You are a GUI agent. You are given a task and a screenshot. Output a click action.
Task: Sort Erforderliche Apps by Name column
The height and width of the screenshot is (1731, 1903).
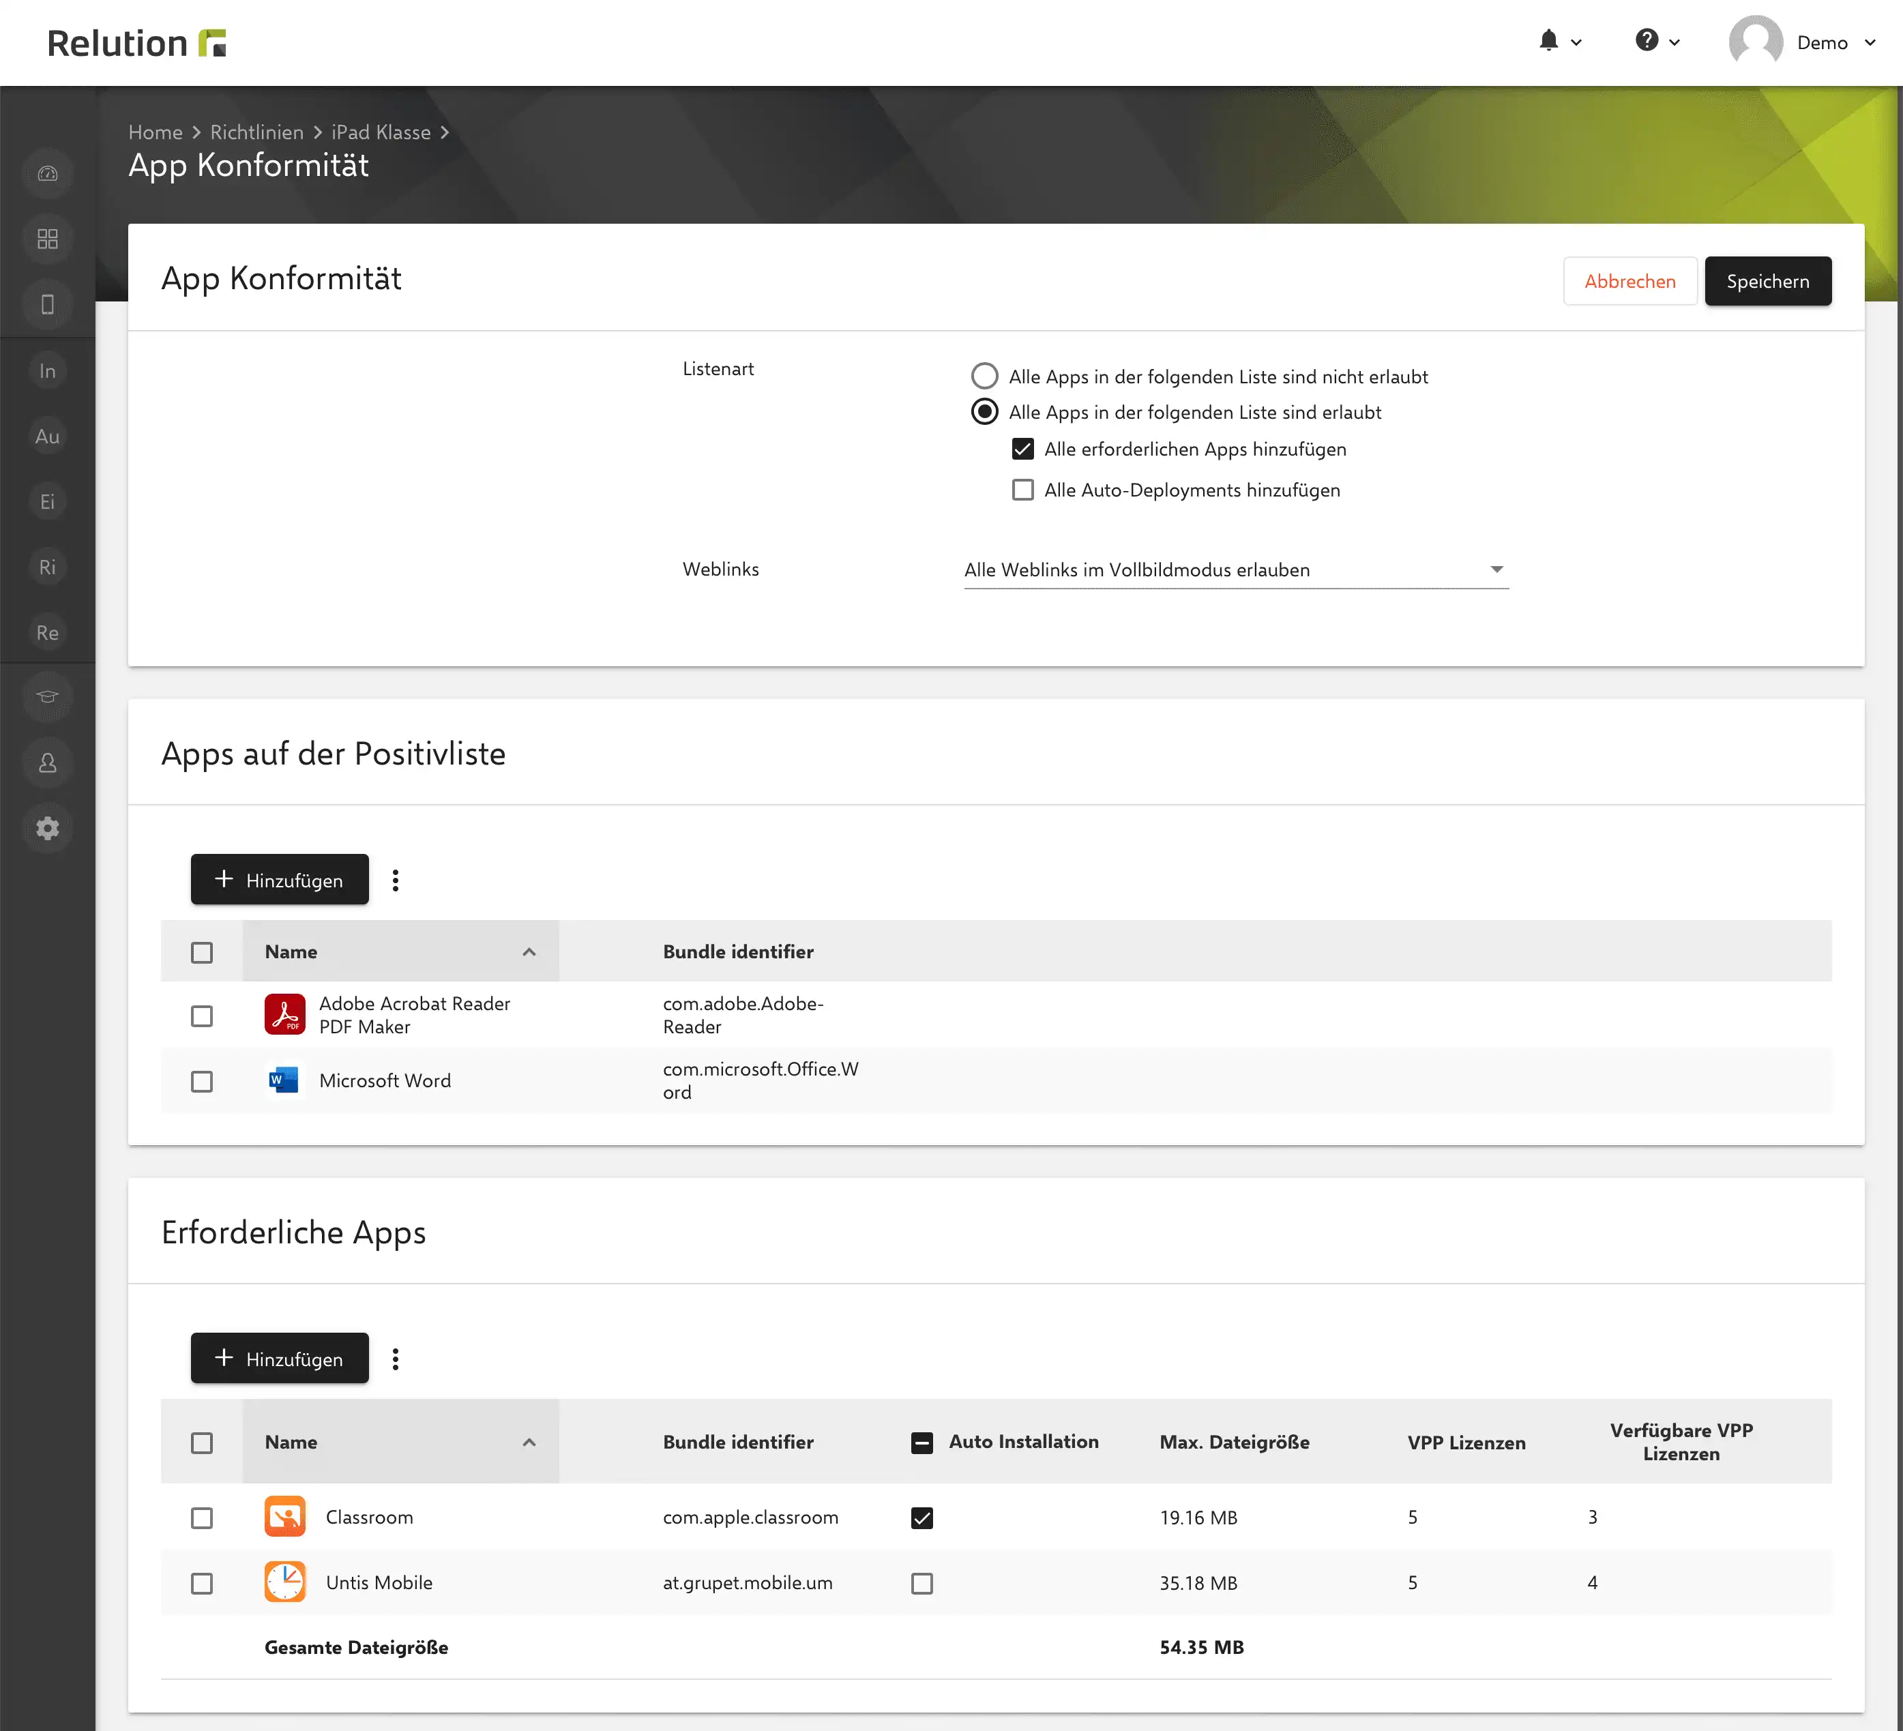(x=400, y=1441)
